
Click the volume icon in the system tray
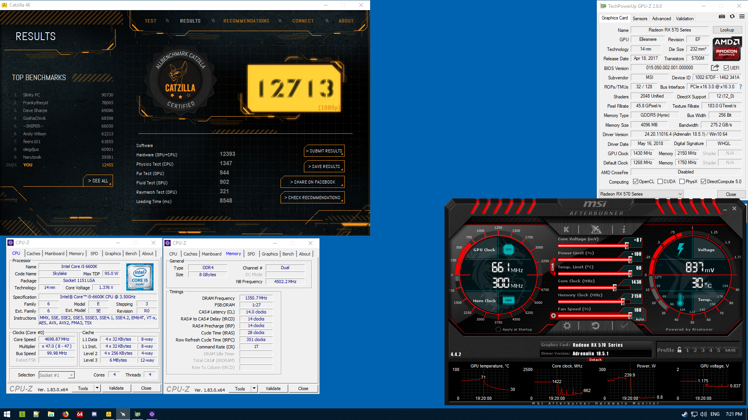[x=704, y=414]
